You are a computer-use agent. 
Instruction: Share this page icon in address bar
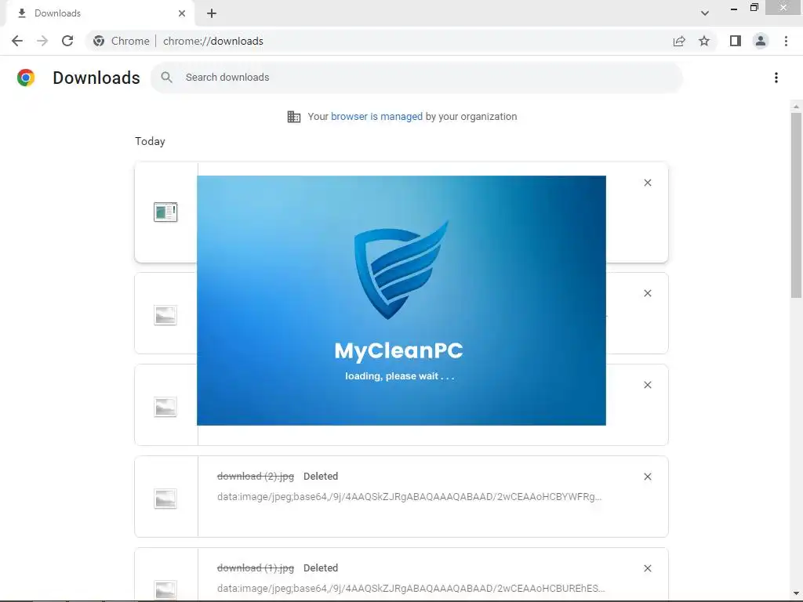click(679, 41)
